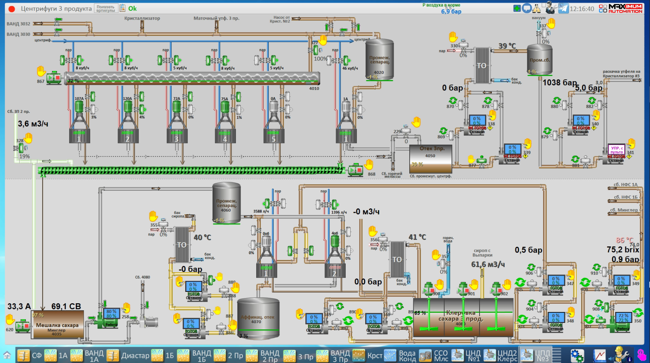This screenshot has width=650, height=363.
Task: Toggle manual mode hand near valve 328
Action: click(28, 138)
